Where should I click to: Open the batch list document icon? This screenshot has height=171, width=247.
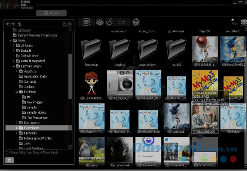click(87, 22)
